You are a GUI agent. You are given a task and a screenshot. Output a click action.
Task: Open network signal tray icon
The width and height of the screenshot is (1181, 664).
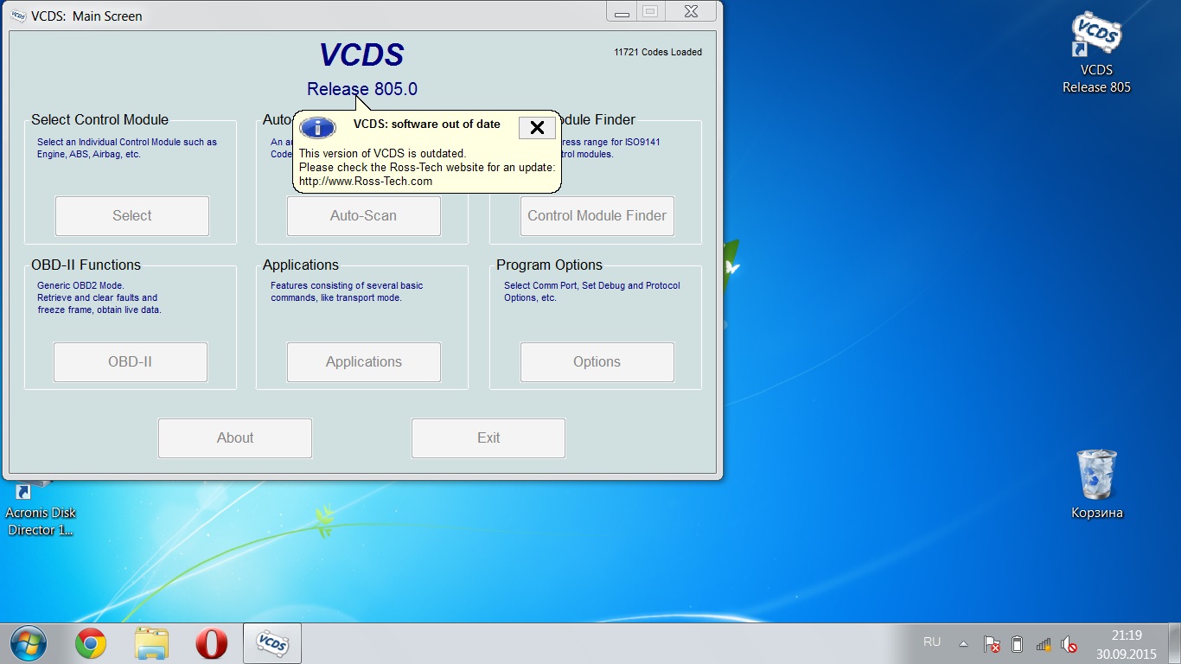point(1044,644)
